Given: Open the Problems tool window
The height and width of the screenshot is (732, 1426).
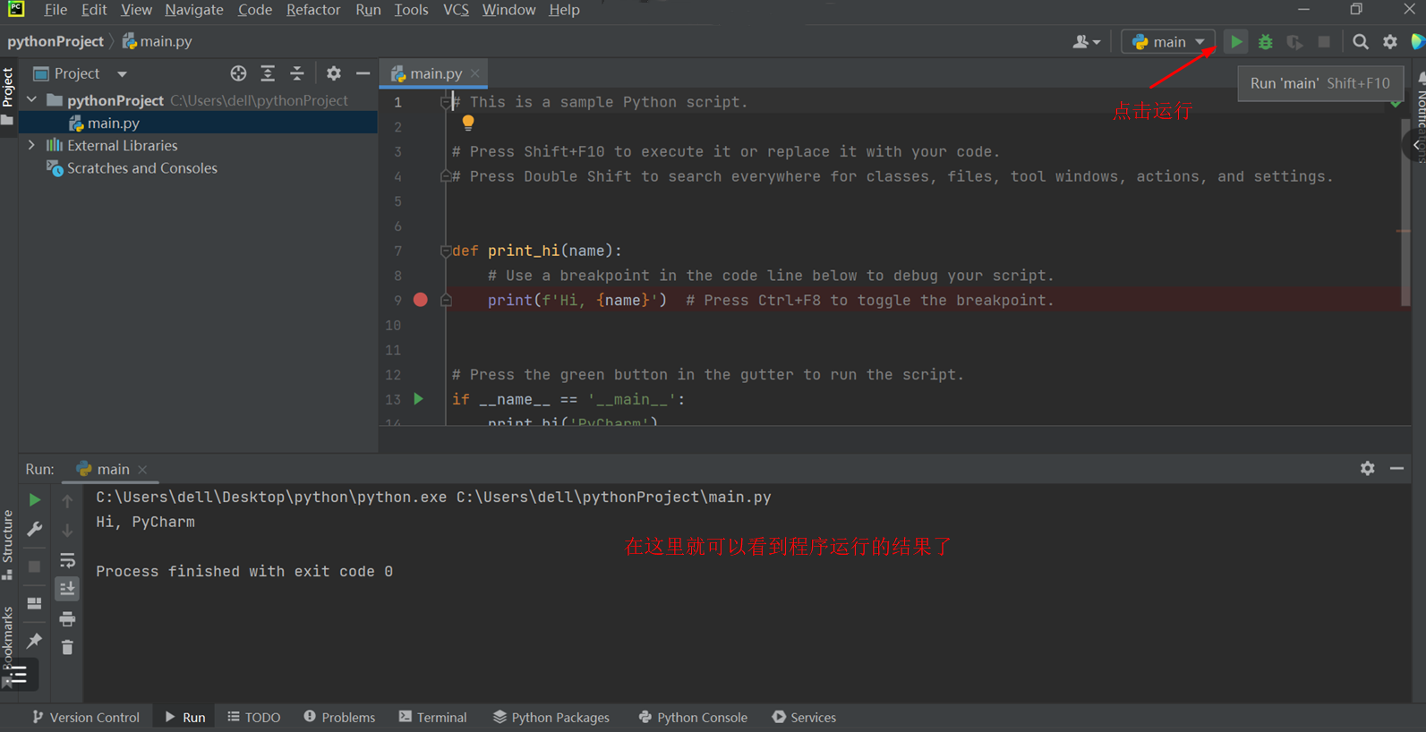Looking at the screenshot, I should (339, 718).
